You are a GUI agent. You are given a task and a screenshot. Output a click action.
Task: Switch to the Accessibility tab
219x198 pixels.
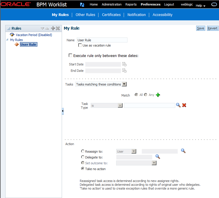[x=163, y=15]
